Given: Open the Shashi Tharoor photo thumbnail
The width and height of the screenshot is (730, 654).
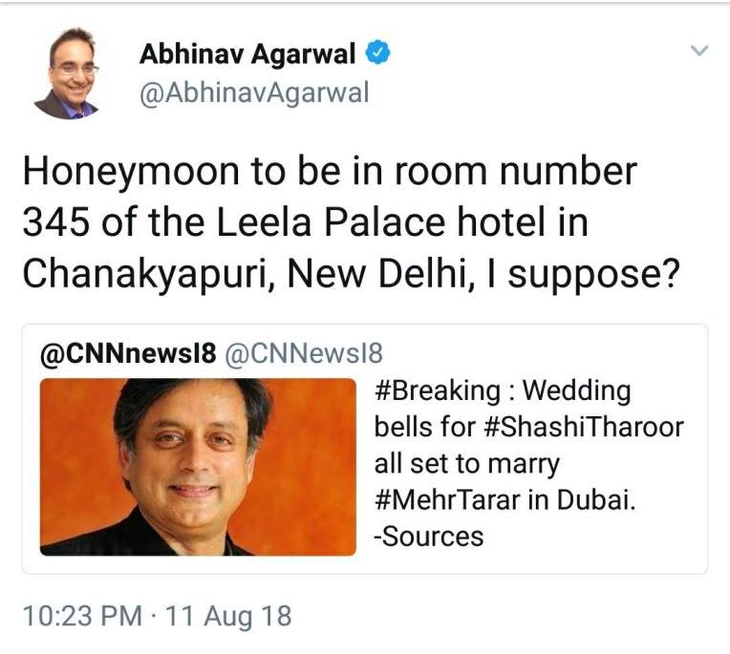Looking at the screenshot, I should point(198,467).
